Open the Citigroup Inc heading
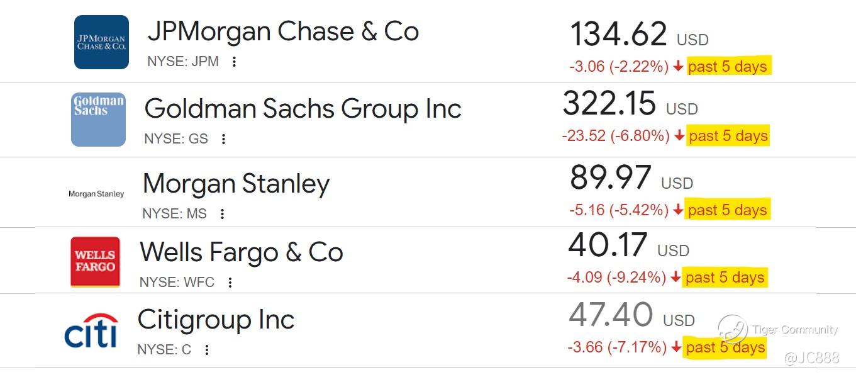This screenshot has width=856, height=377. 216,320
